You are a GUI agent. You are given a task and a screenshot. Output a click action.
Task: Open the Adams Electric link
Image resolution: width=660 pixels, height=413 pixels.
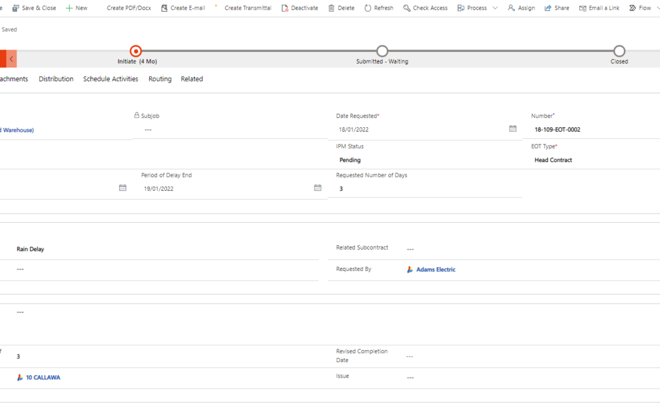436,269
